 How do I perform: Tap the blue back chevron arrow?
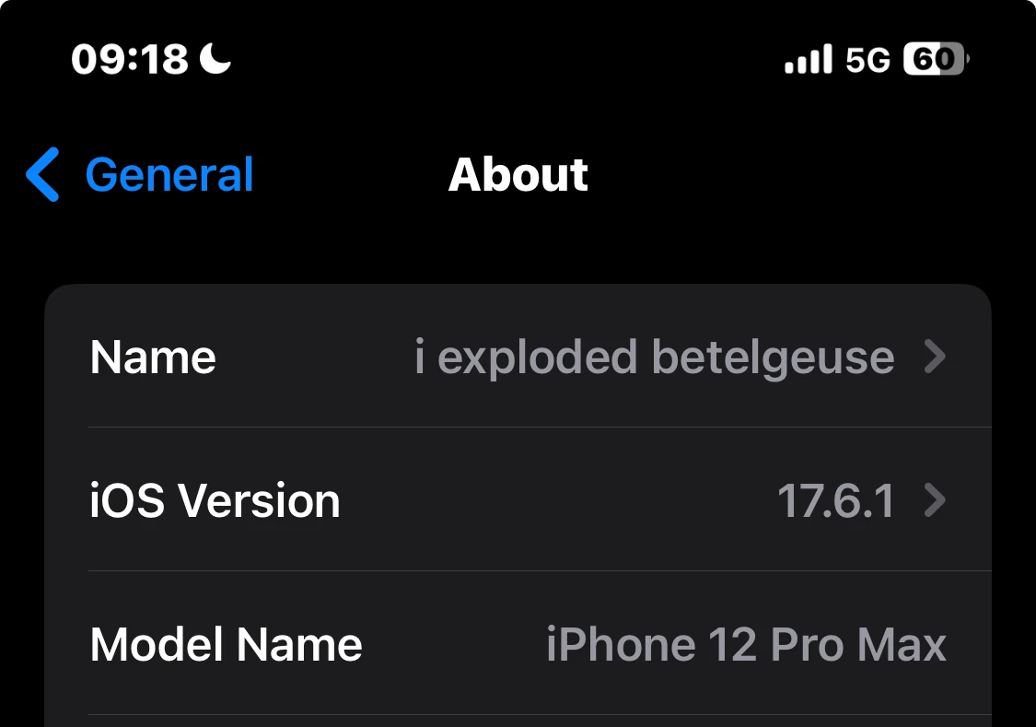point(42,175)
